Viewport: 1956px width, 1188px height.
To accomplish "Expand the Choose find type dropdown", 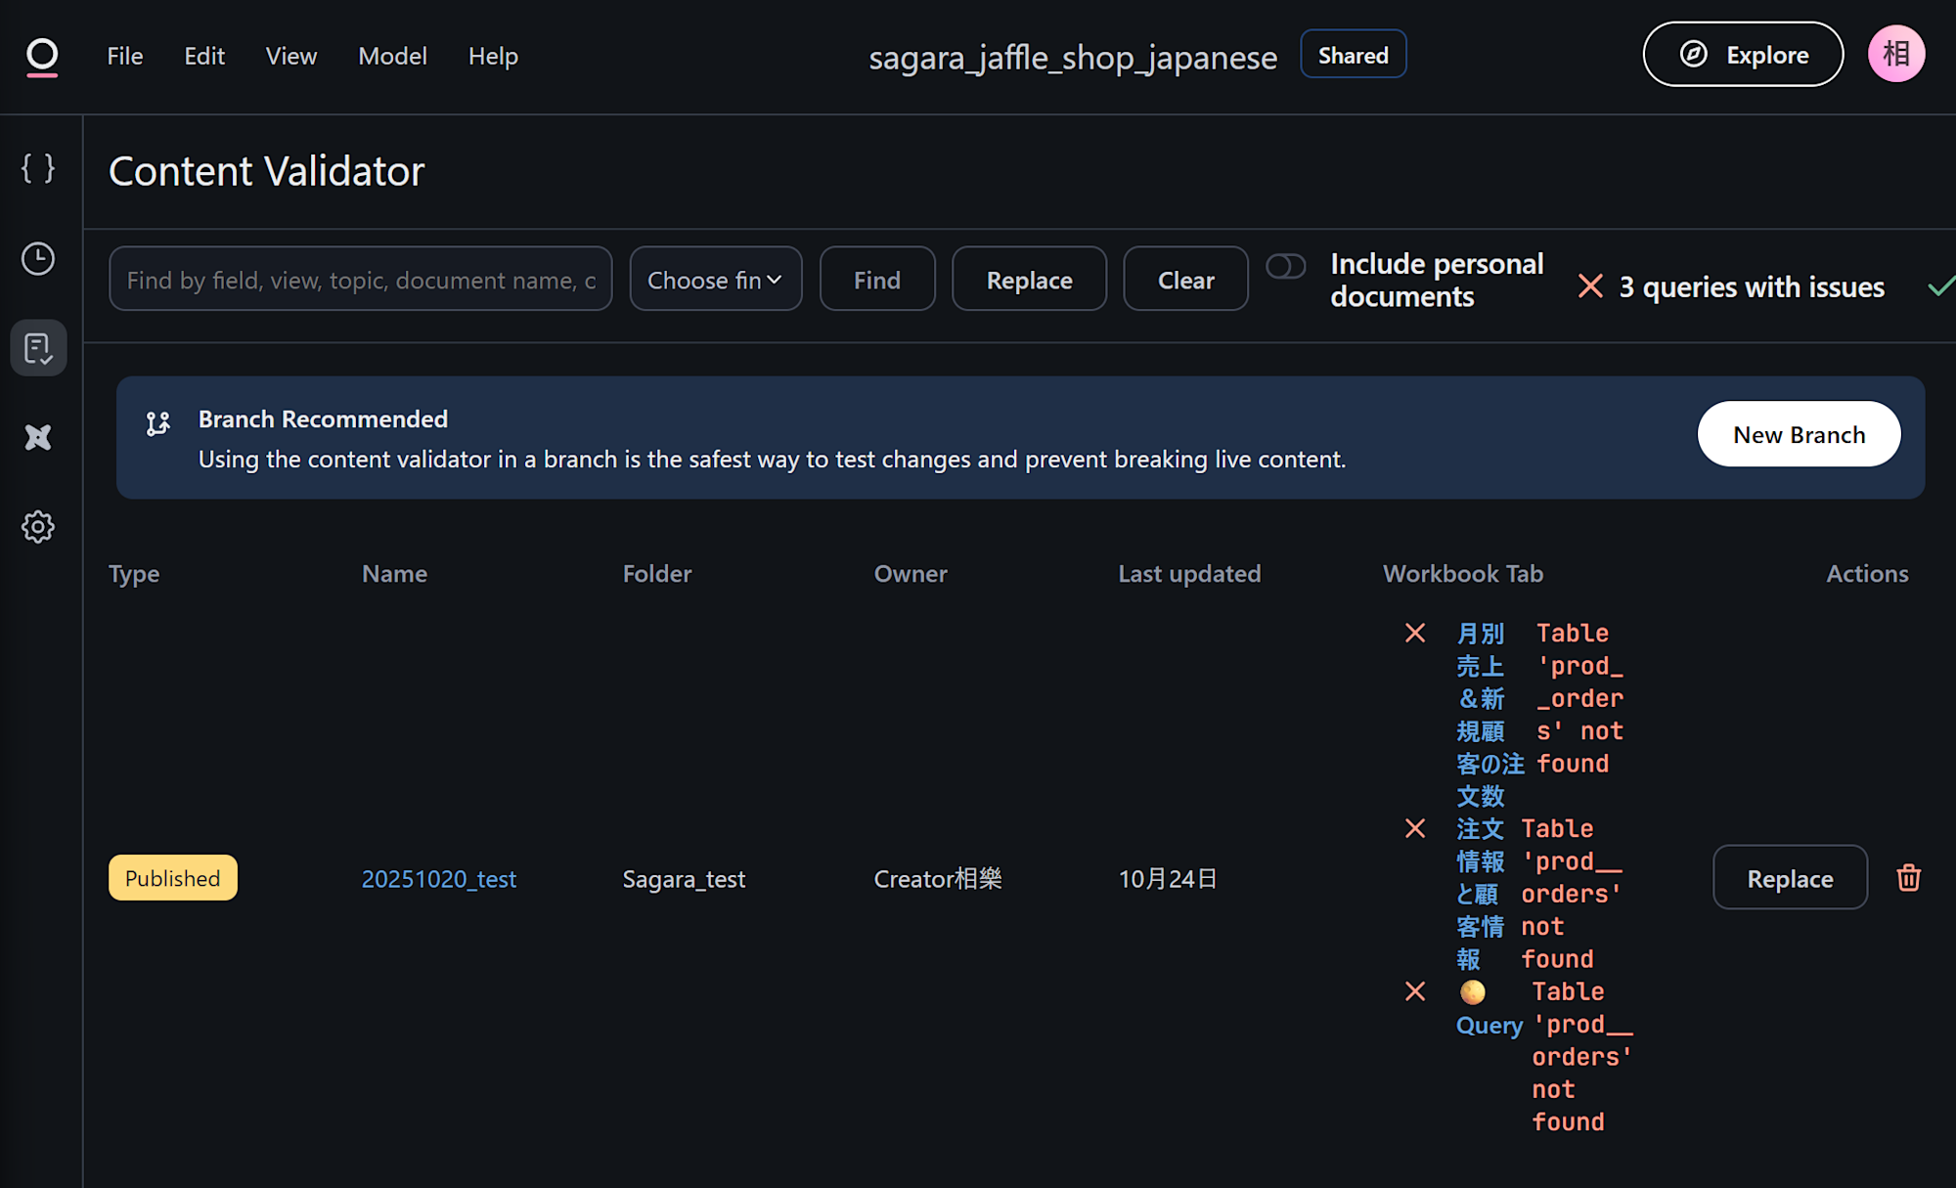I will [x=715, y=280].
